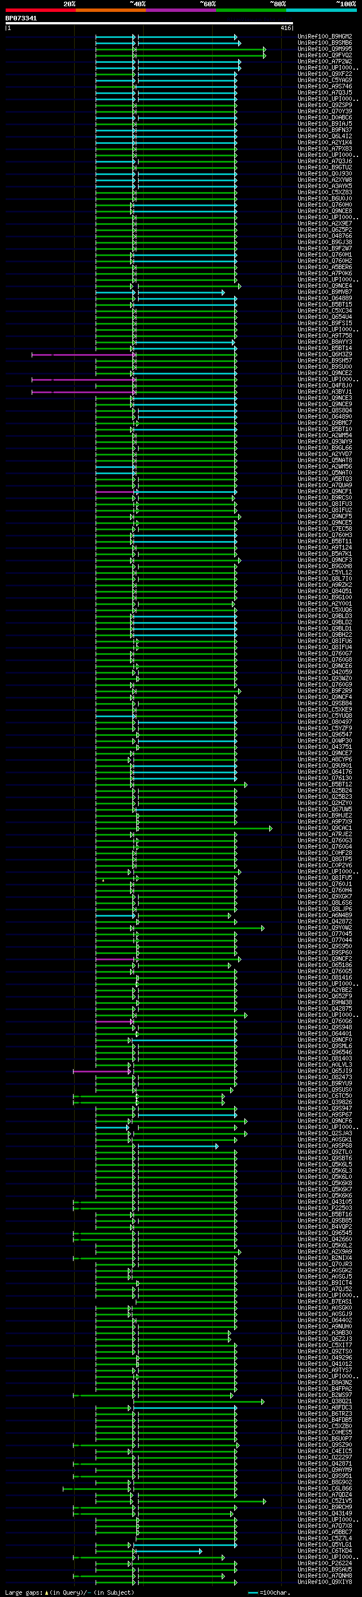Image resolution: width=362 pixels, height=1597 pixels.
Task: Select the UniRef100_Q9CAC1 label
Action: pos(325,828)
